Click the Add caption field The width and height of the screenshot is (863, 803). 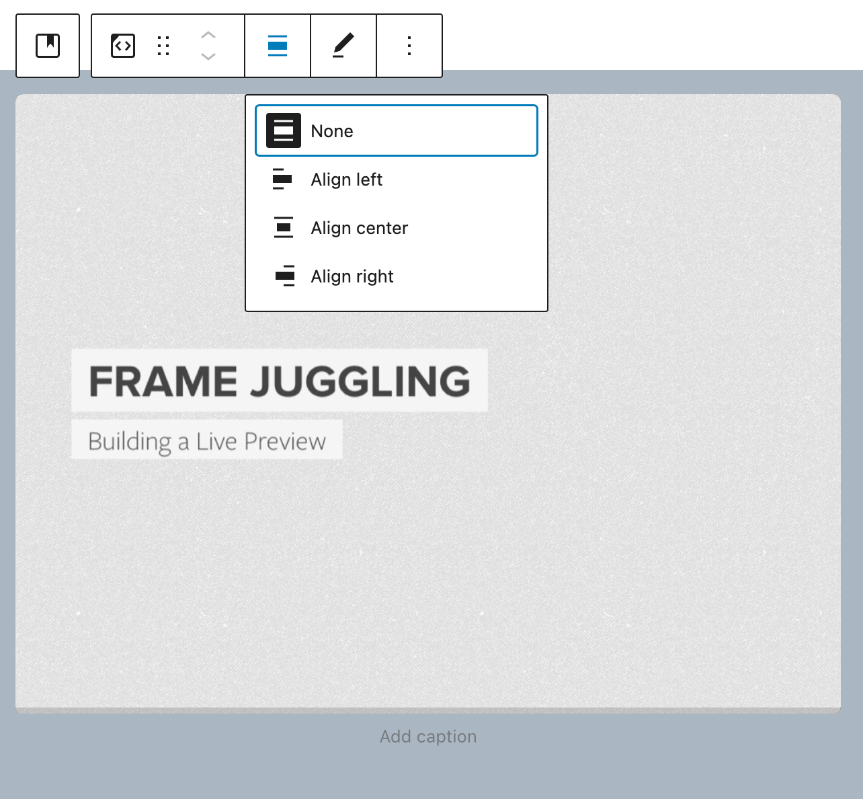pos(428,737)
